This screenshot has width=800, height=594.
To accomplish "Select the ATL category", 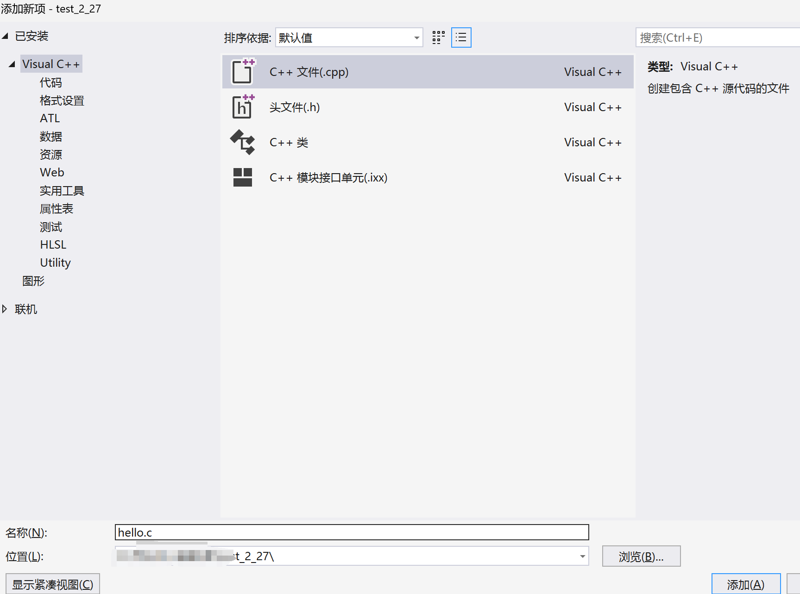I will point(50,119).
